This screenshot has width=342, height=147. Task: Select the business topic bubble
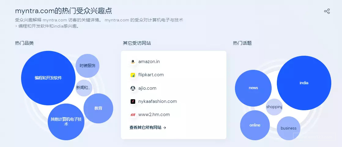point(288,128)
